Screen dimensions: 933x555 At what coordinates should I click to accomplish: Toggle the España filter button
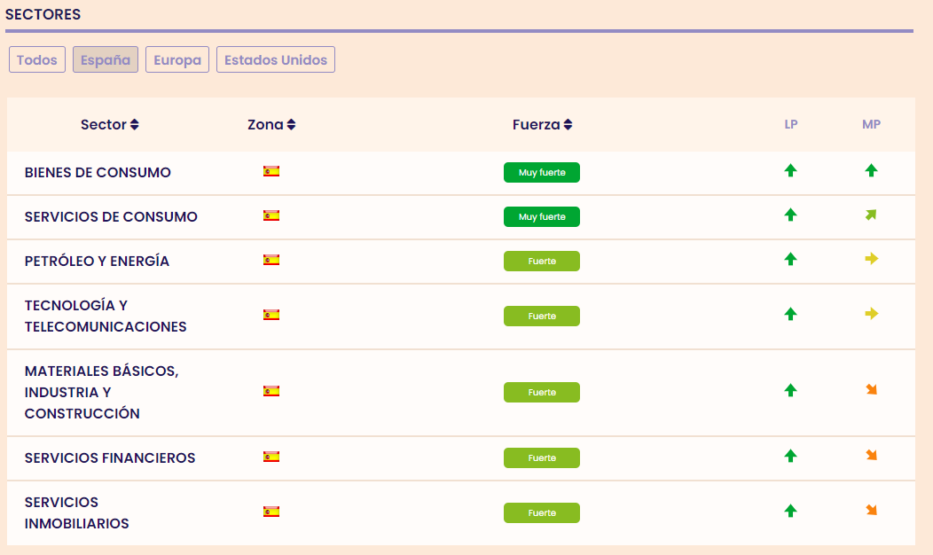coord(106,60)
